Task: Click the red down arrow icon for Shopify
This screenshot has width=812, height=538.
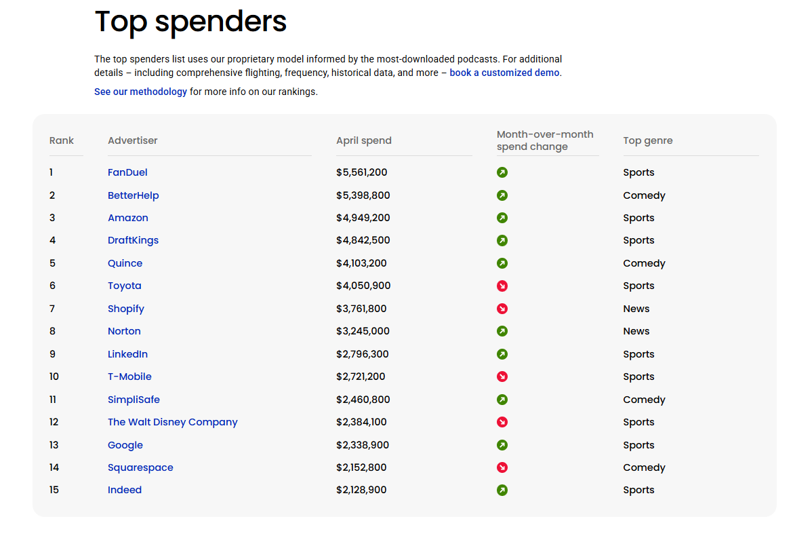Action: [502, 309]
